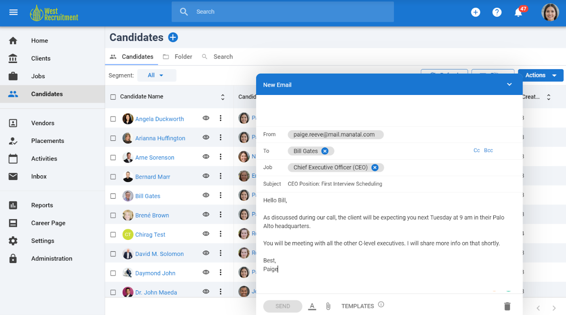Open the Actions dropdown button

click(541, 76)
